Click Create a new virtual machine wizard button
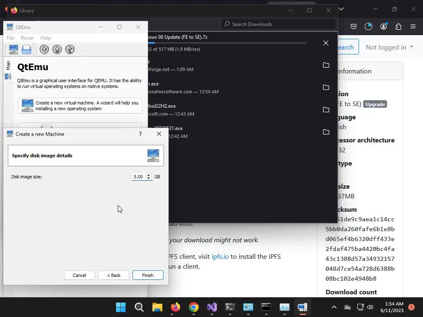This screenshot has width=423, height=317. coord(80,106)
